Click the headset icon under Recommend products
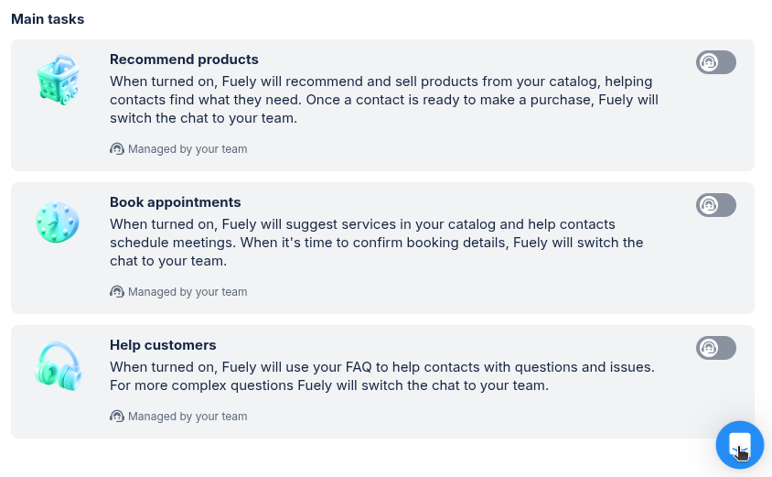The height and width of the screenshot is (477, 772). point(117,149)
